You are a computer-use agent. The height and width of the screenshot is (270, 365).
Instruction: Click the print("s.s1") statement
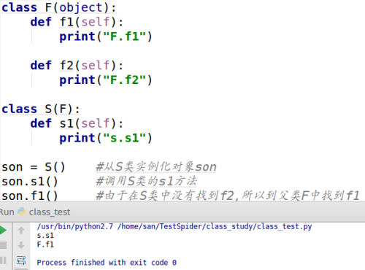106,138
